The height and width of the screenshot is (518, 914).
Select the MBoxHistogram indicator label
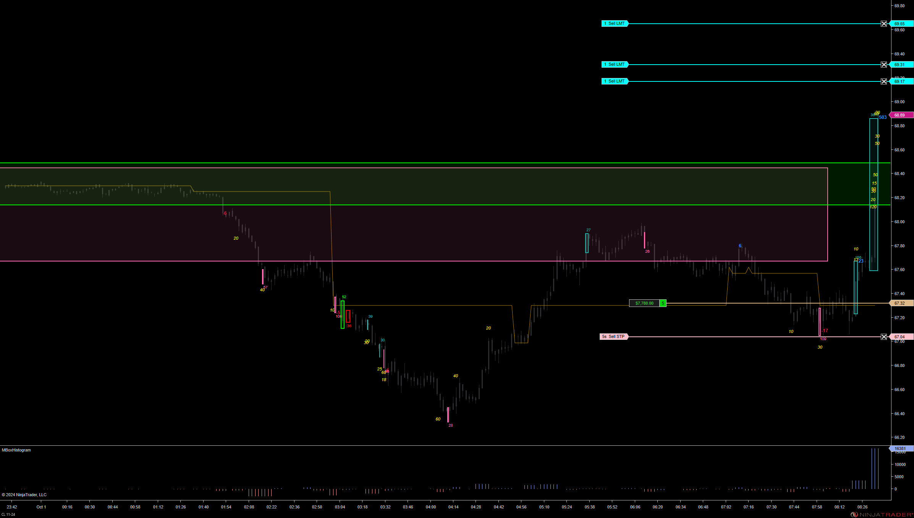[x=16, y=450]
